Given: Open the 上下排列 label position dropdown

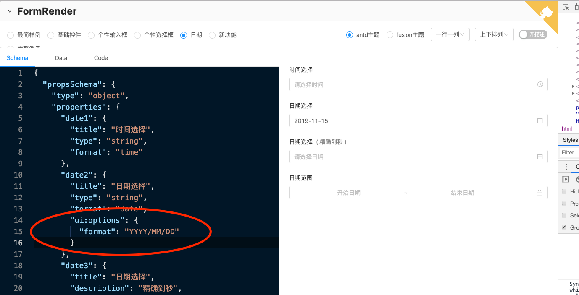Looking at the screenshot, I should [494, 34].
